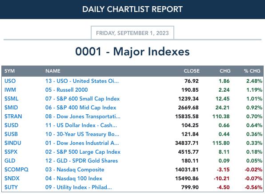Click the SYM column header
This screenshot has width=265, height=194.
point(9,71)
